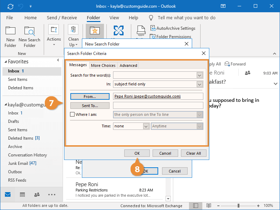The height and width of the screenshot is (210, 280).
Task: Open People view in the navigation bar
Action: click(x=36, y=194)
